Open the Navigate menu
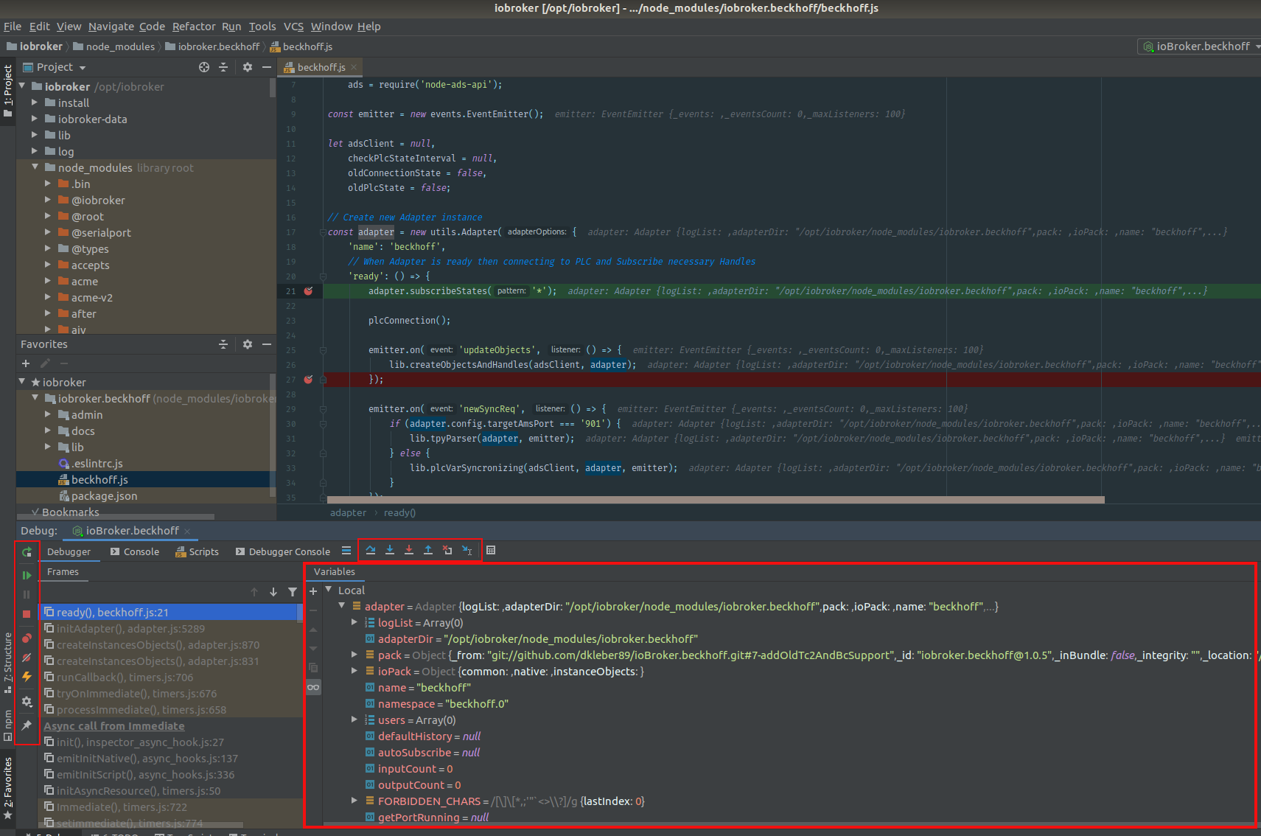Image resolution: width=1261 pixels, height=836 pixels. 111,27
